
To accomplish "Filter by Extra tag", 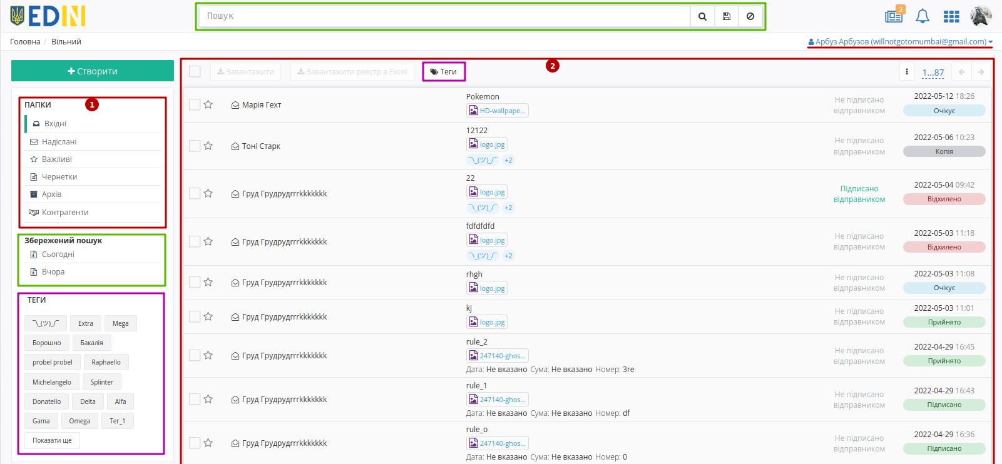I will (x=86, y=323).
